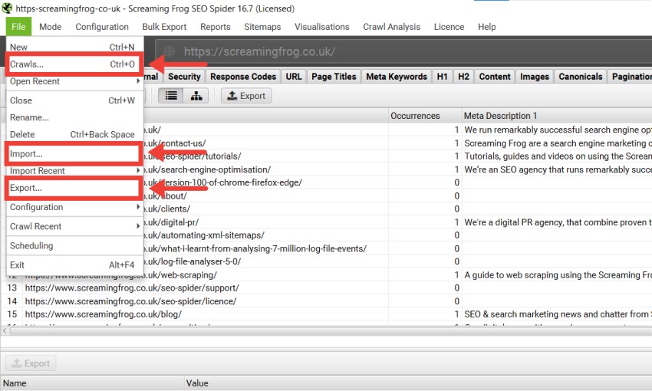The image size is (652, 391).
Task: Select the digital-pr/ URL row
Action: coord(171,222)
